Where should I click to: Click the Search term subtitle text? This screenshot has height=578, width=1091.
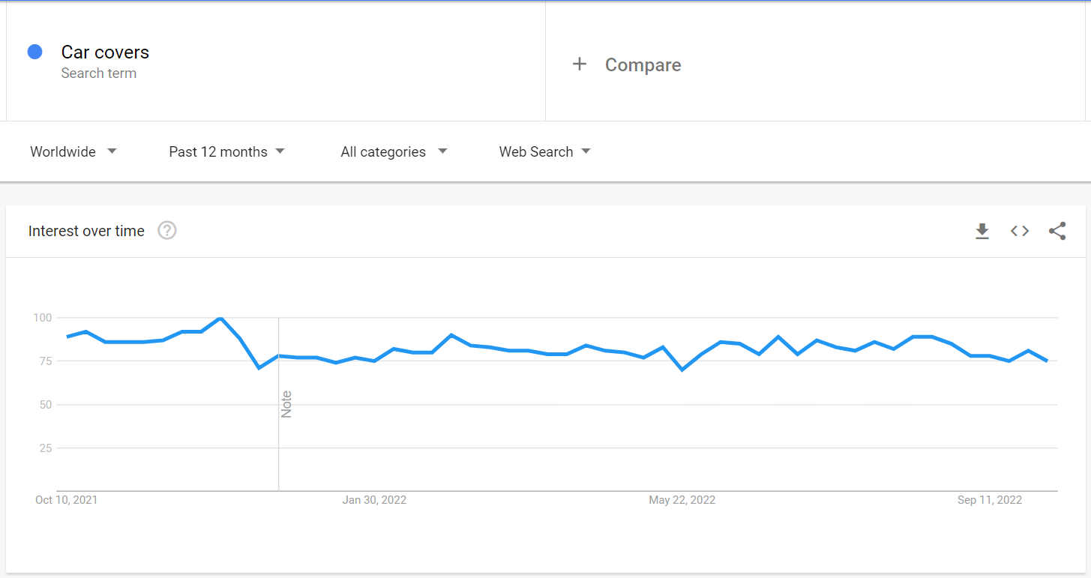(x=99, y=73)
